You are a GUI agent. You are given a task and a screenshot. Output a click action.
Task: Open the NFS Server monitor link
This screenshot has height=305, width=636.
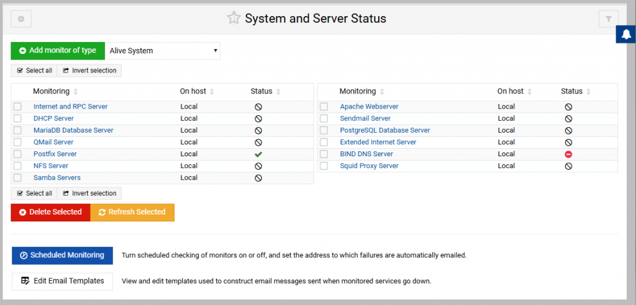[51, 166]
